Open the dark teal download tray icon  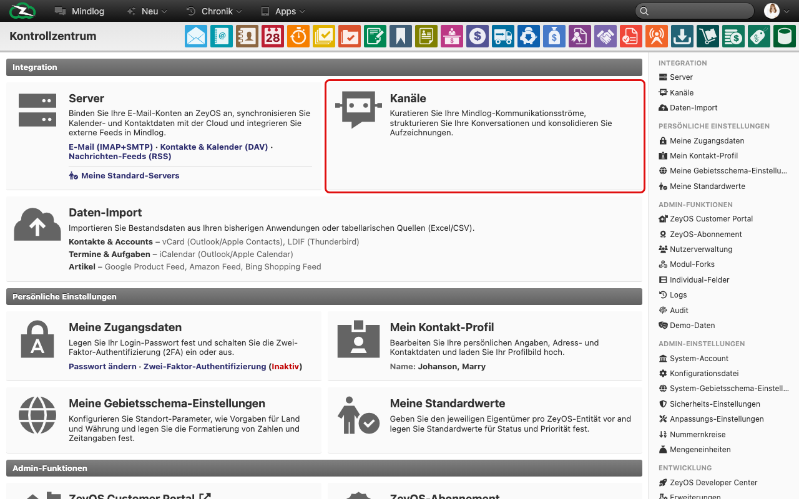[682, 36]
